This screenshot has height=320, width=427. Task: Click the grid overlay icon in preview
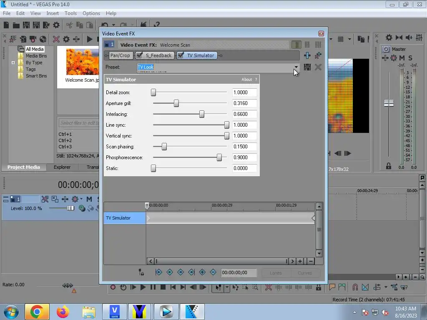pyautogui.click(x=341, y=39)
